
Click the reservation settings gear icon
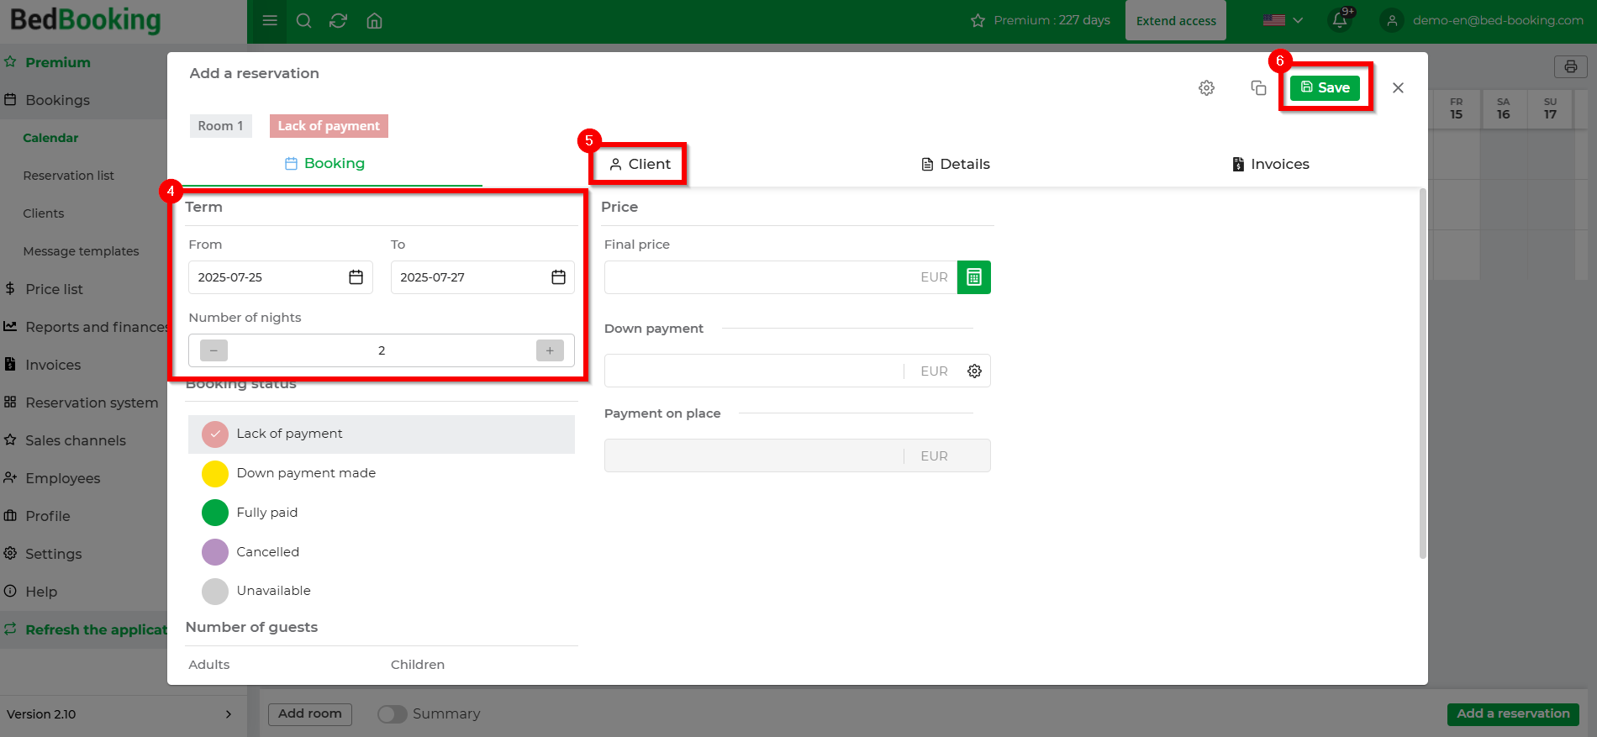point(1206,88)
